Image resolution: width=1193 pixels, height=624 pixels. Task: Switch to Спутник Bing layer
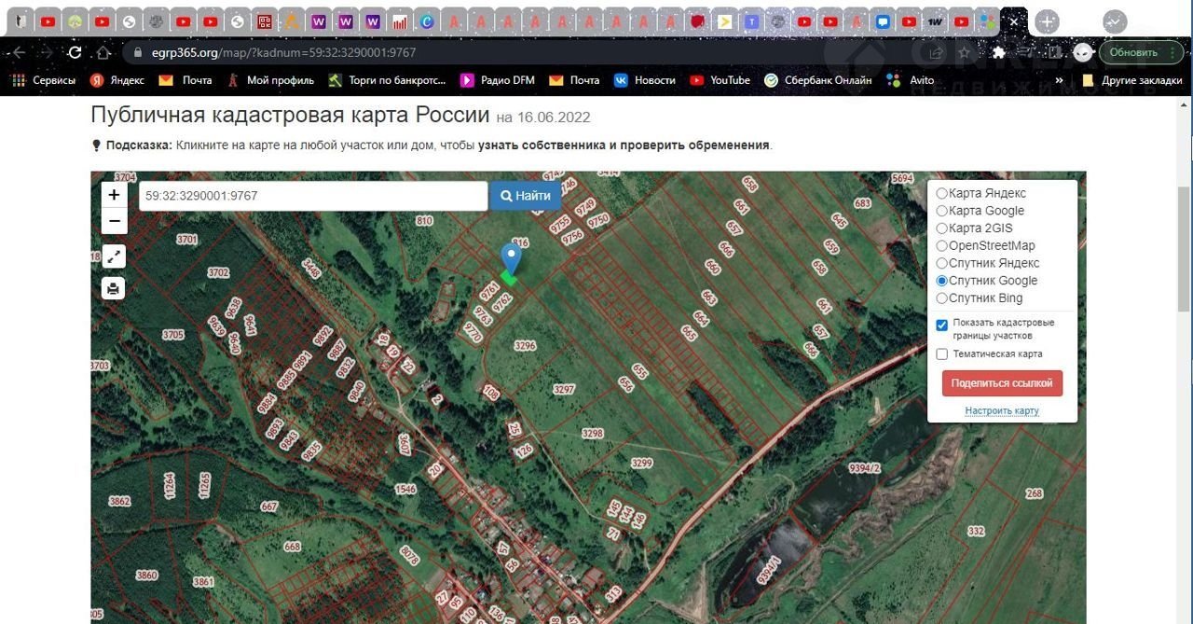click(x=941, y=298)
